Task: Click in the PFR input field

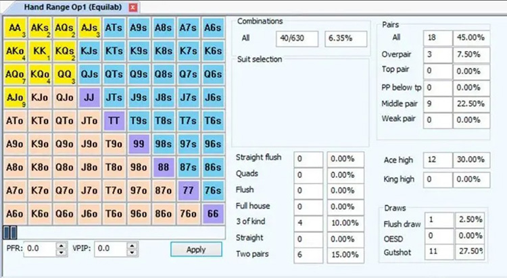Action: 41,248
